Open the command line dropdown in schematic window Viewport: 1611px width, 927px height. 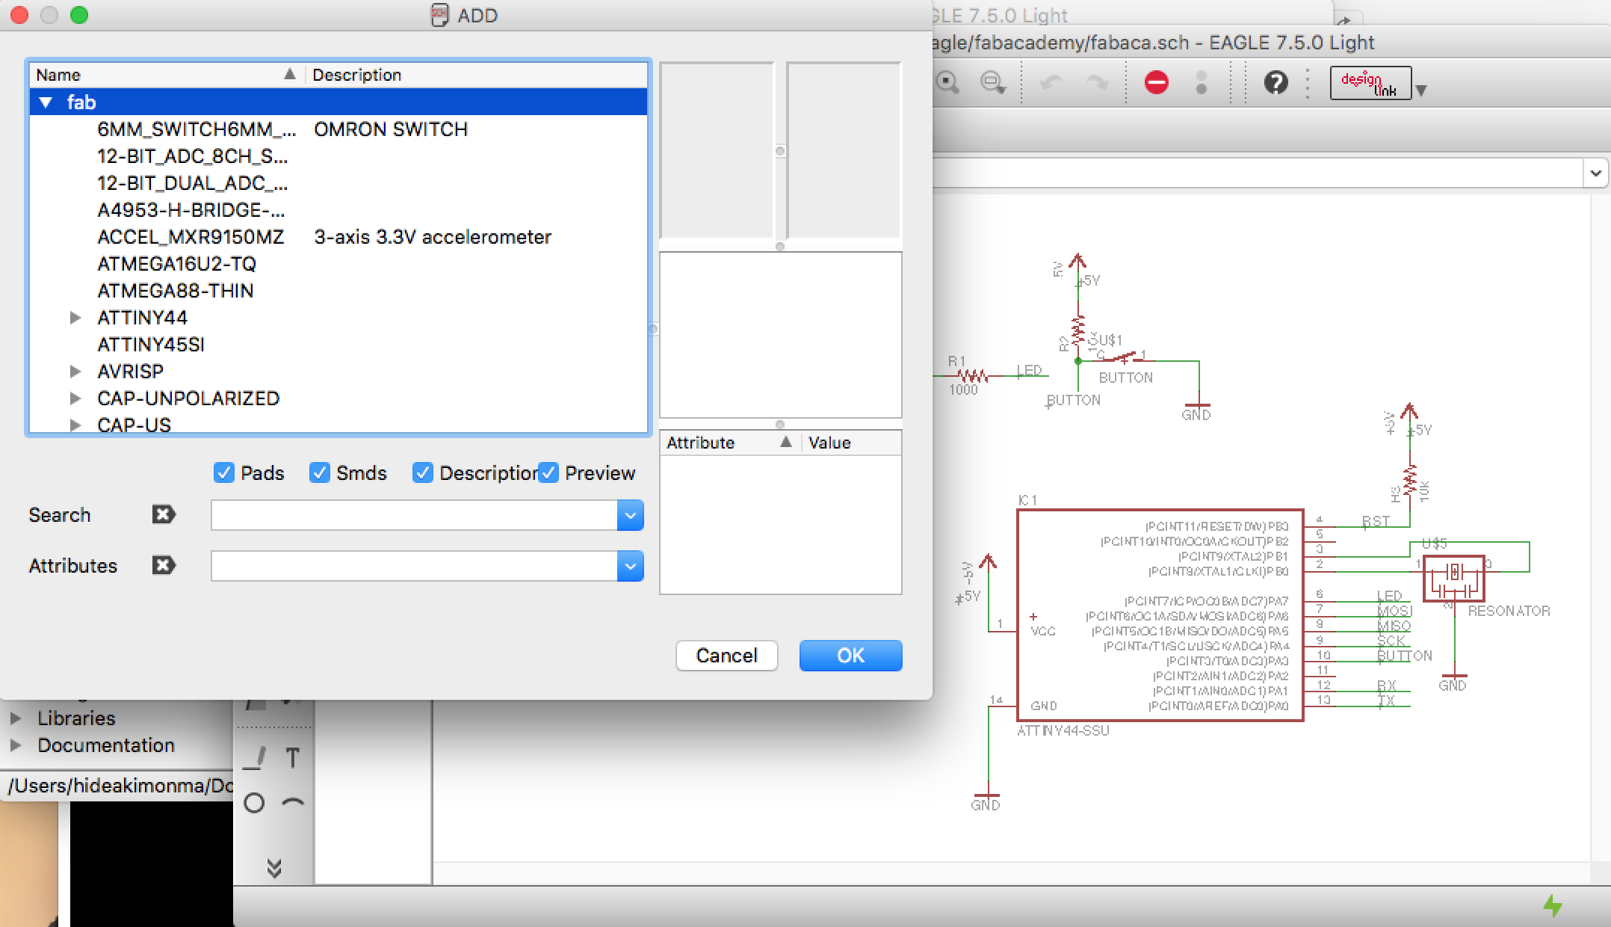click(x=1595, y=173)
